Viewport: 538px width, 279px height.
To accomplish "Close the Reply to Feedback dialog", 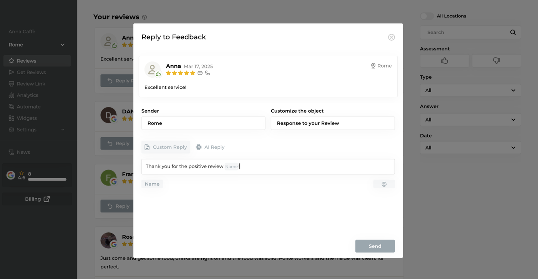I will [x=391, y=37].
